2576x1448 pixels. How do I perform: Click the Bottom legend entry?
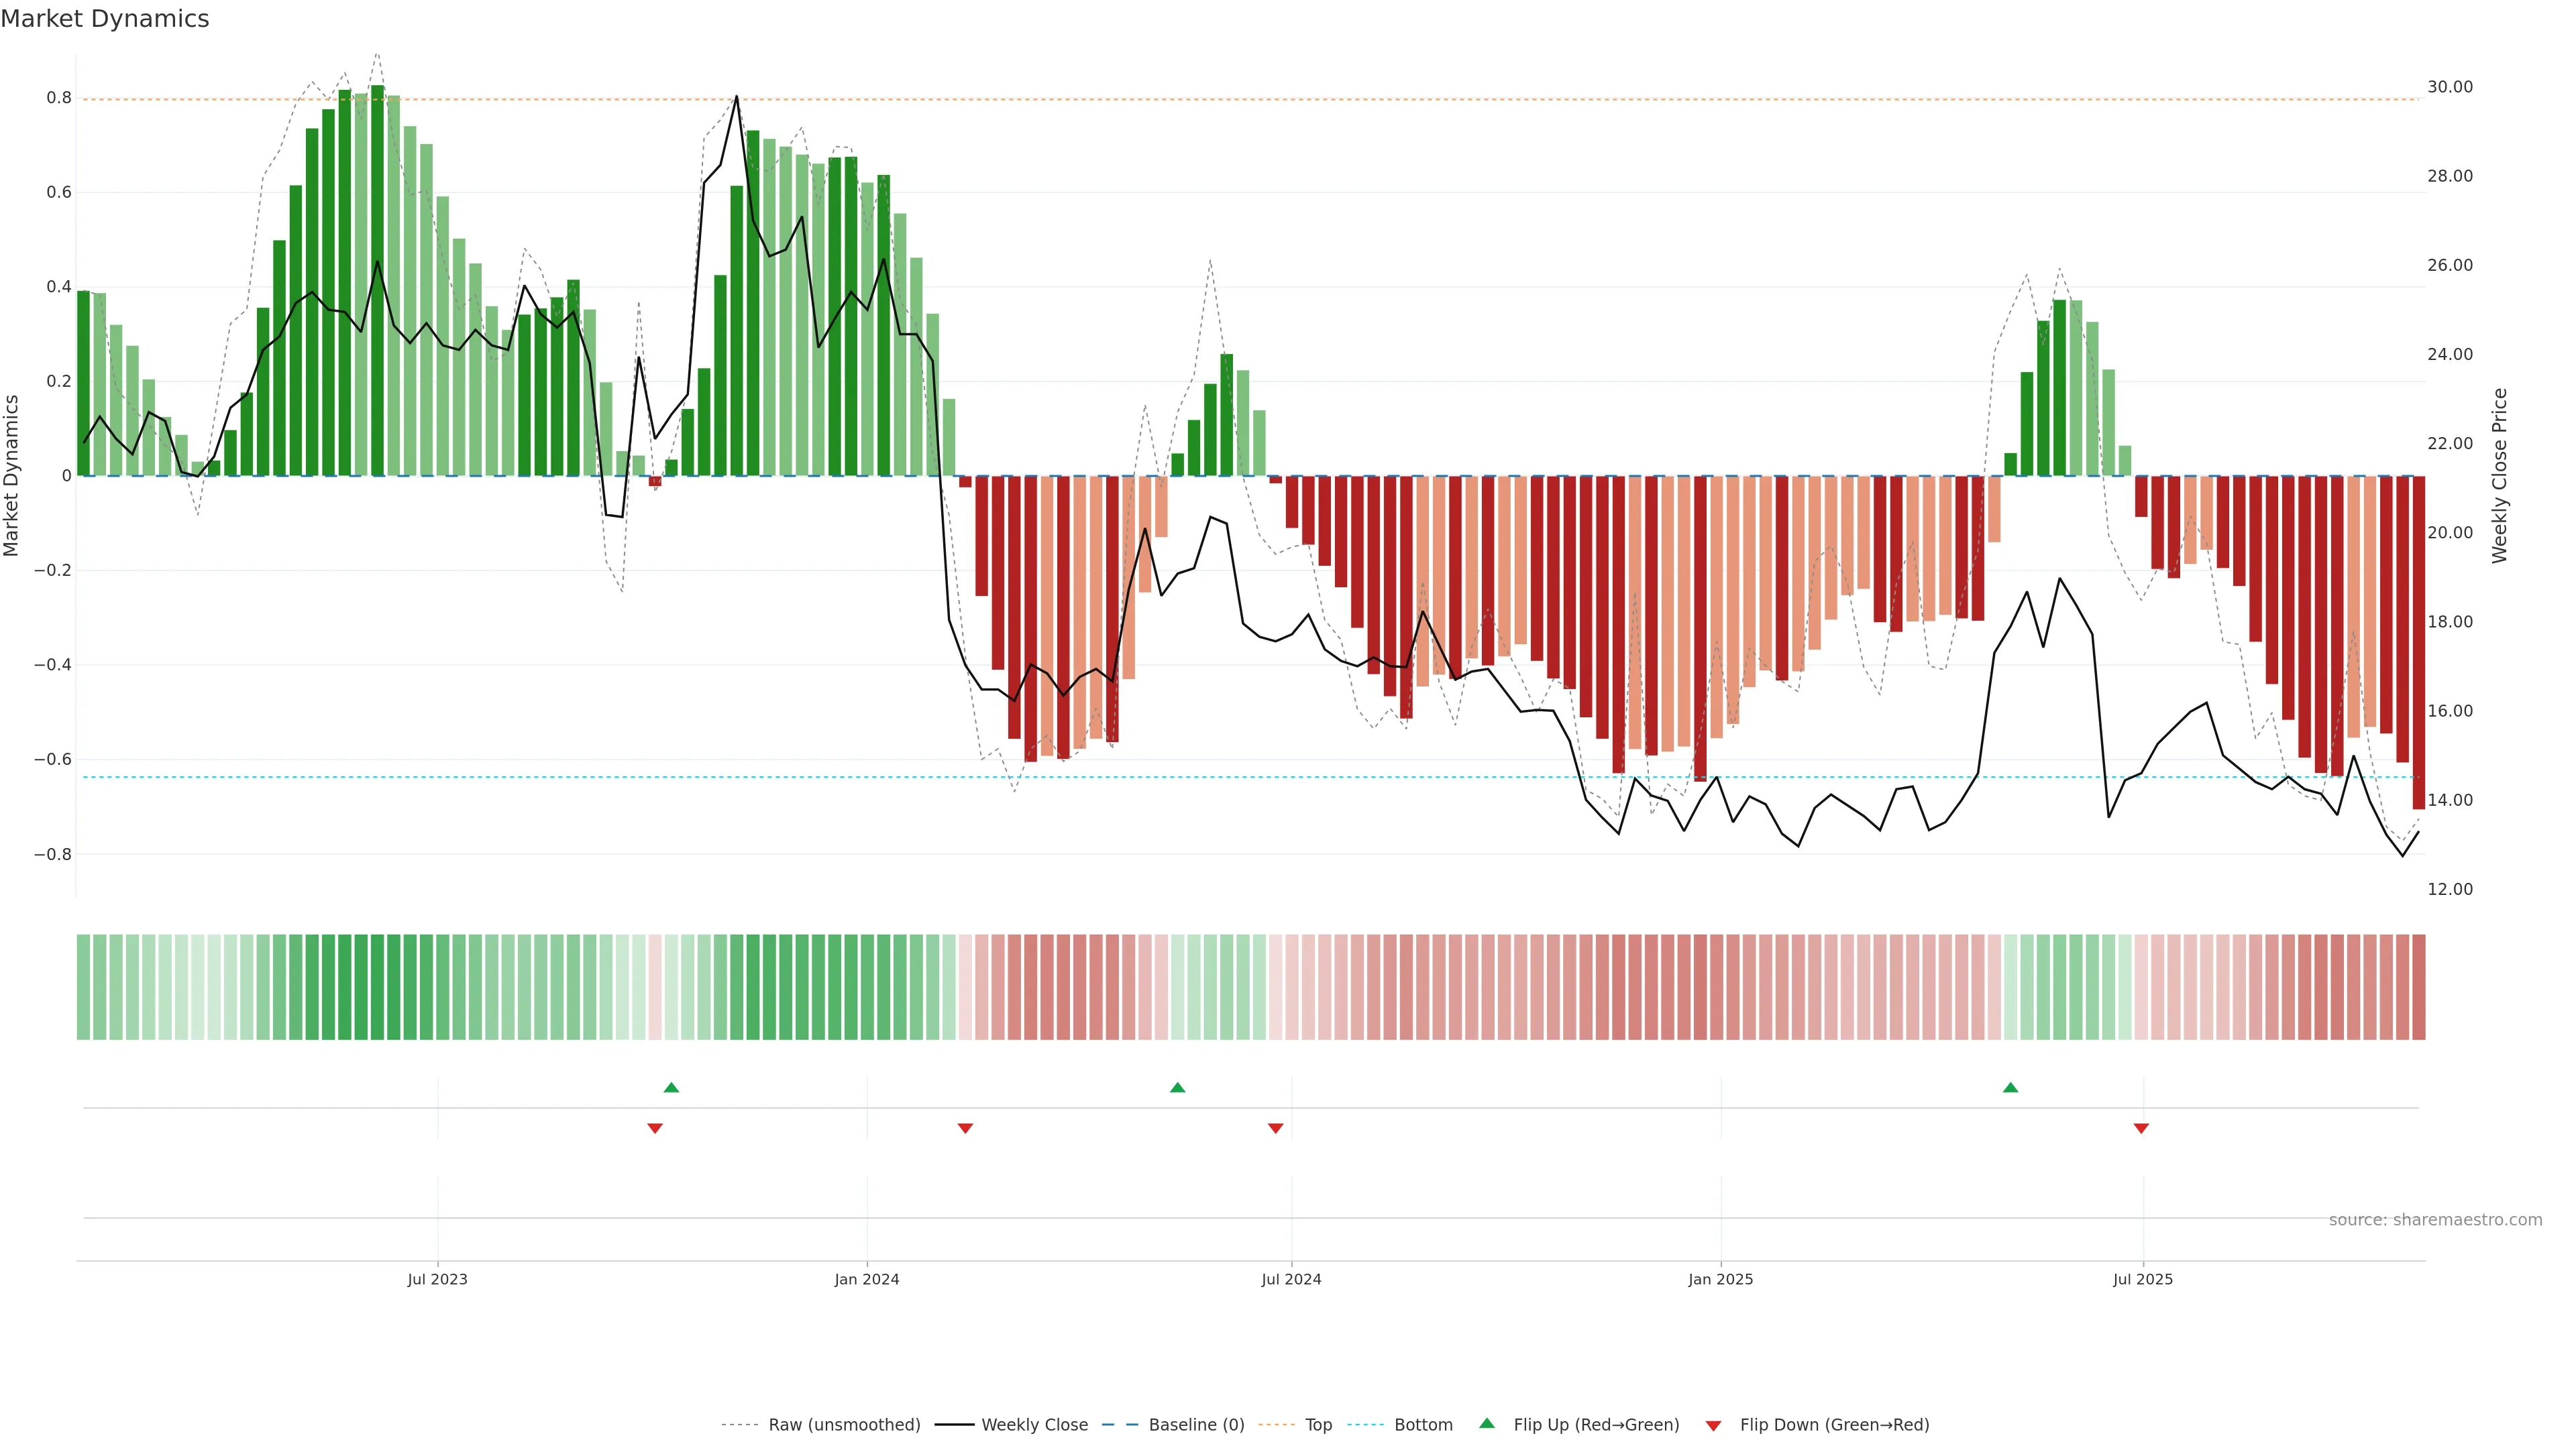pyautogui.click(x=1423, y=1425)
